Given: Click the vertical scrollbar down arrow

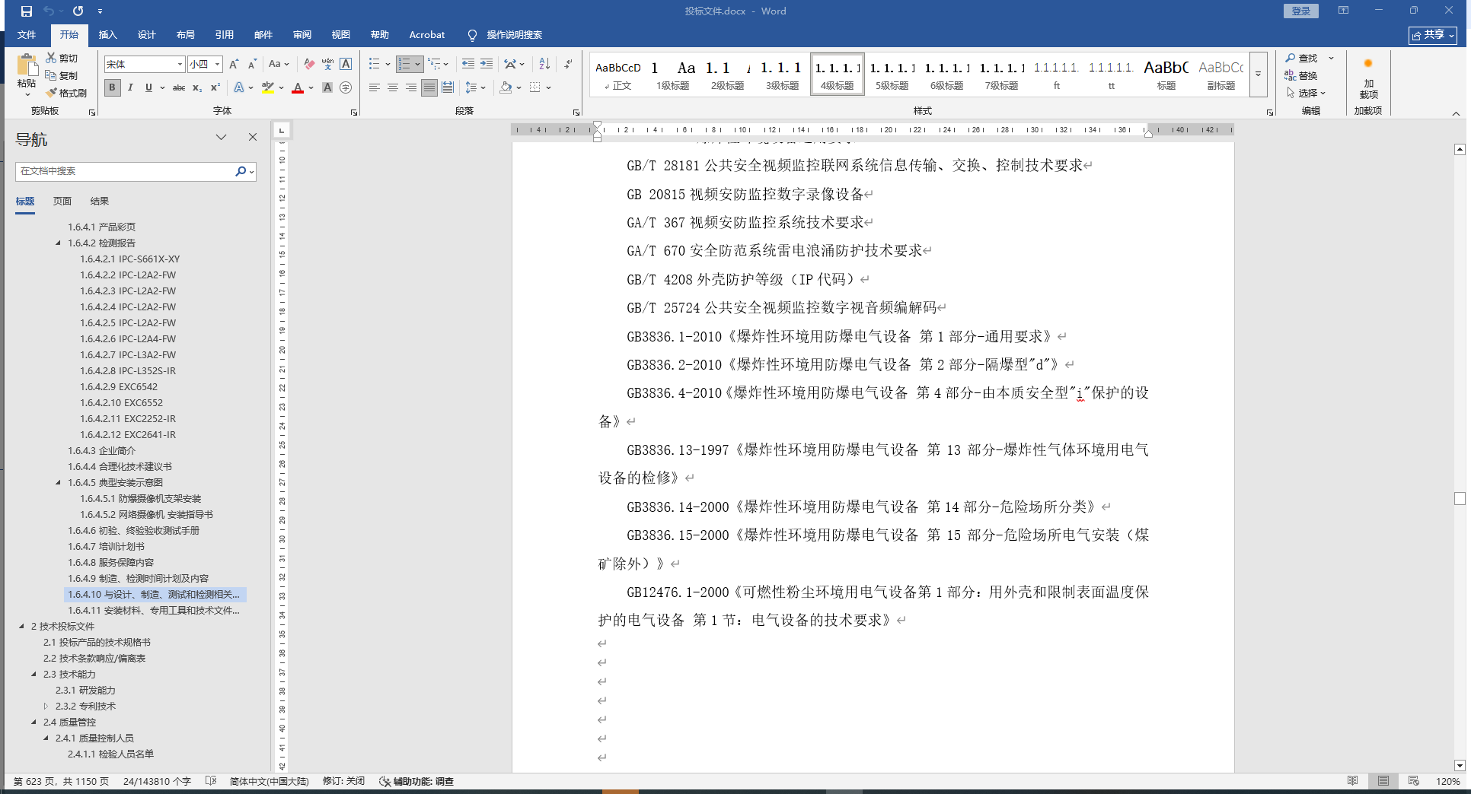Looking at the screenshot, I should click(1460, 766).
